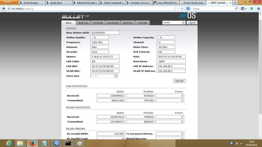Bookmark the page using the star icon
Viewport: 262px width, 147px height.
pyautogui.click(x=175, y=9)
